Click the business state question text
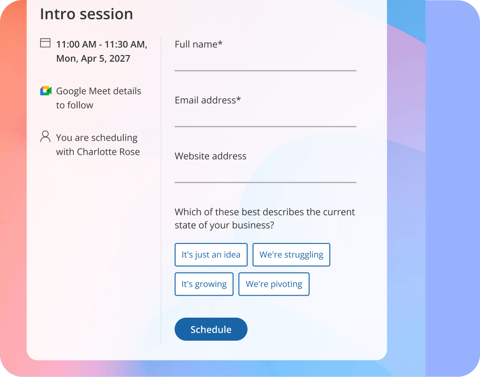Screen dimensions: 480x377 click(x=264, y=218)
